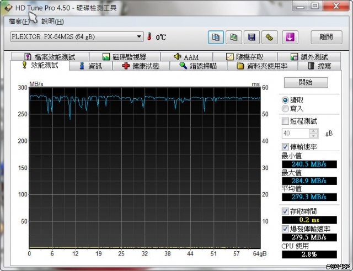Switch to the 額外測試 tab
The width and height of the screenshot is (353, 271).
tap(309, 57)
